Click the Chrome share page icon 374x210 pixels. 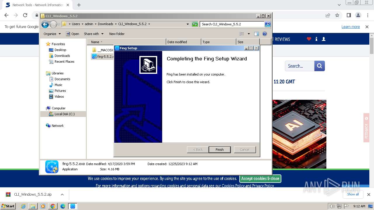coord(328,15)
